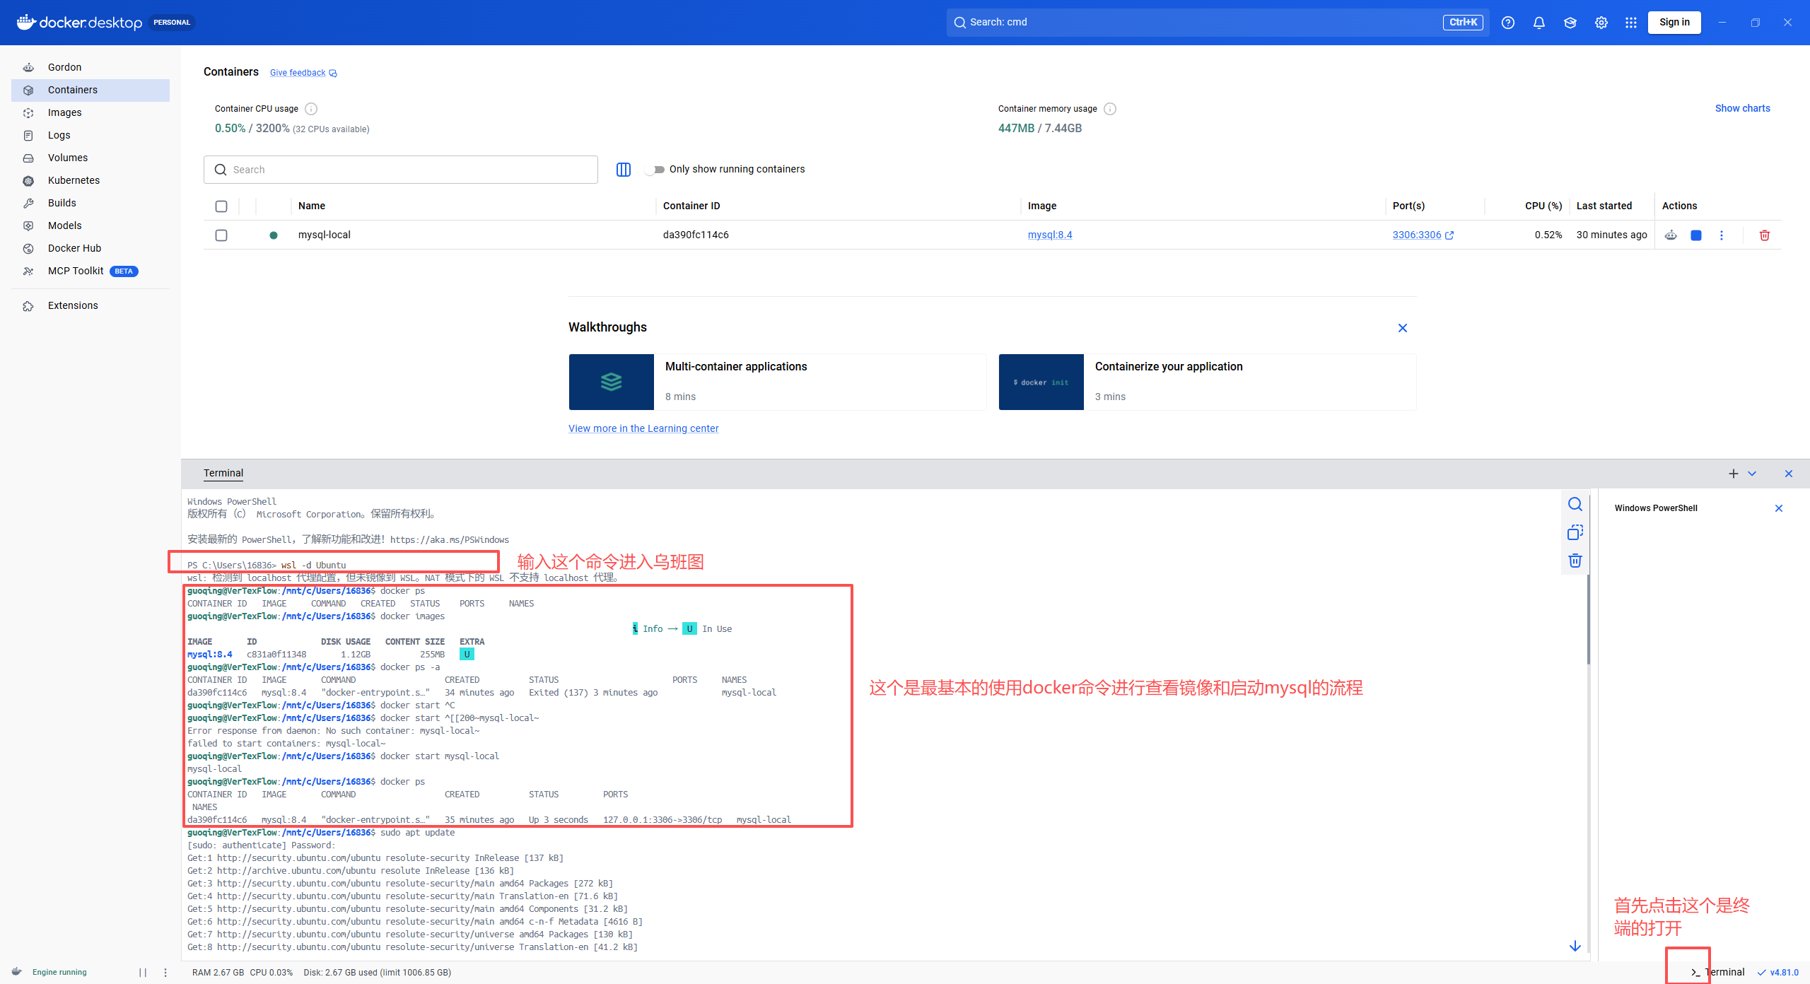This screenshot has height=984, width=1810.
Task: Select the Containers sidebar item
Action: (x=90, y=90)
